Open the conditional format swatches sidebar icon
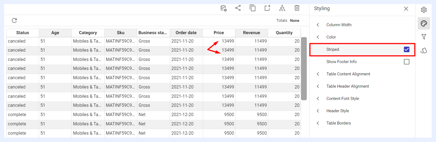 point(424,51)
